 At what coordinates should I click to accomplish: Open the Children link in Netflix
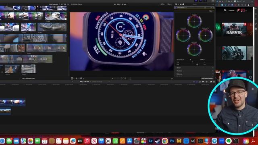point(231,10)
